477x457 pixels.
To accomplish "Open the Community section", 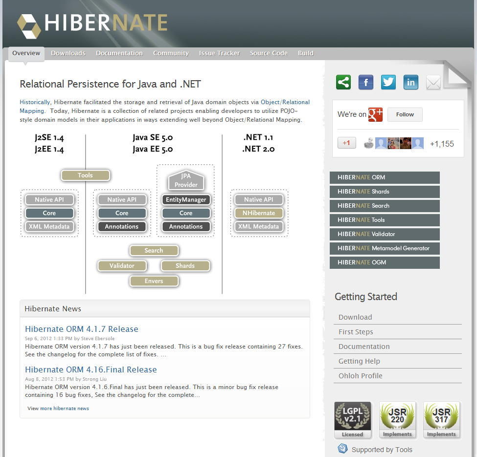I will (x=171, y=53).
